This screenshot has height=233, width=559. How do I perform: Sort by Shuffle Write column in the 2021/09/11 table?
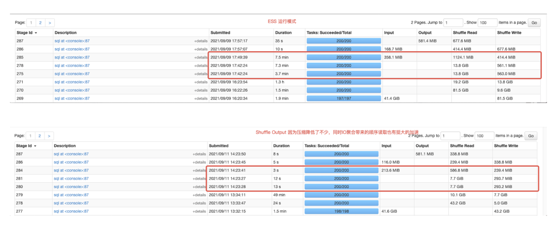click(x=506, y=145)
